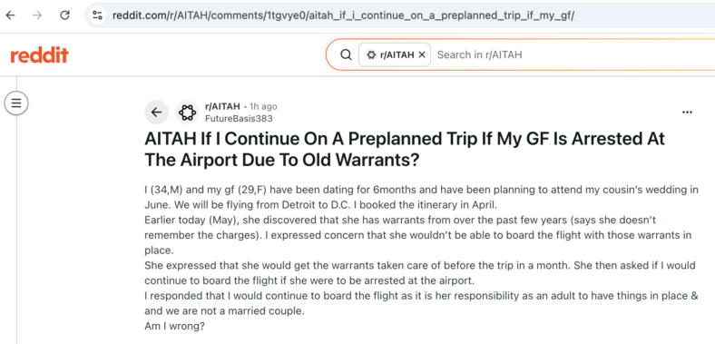Click the "Am I wrong?" closing line
715x344 pixels.
(x=174, y=327)
